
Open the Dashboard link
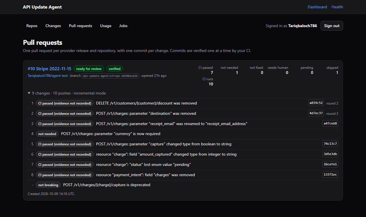click(x=317, y=7)
